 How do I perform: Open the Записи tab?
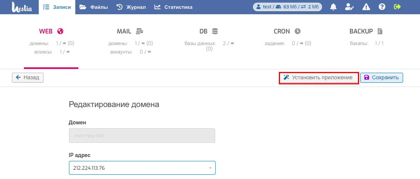pos(57,7)
